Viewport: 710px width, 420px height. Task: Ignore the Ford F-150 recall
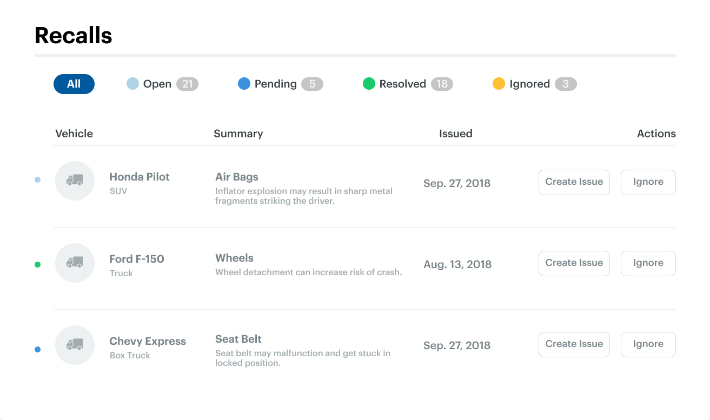point(648,263)
